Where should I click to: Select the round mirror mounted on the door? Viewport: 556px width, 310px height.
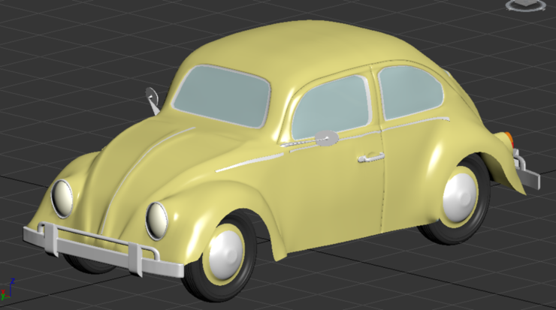point(326,138)
